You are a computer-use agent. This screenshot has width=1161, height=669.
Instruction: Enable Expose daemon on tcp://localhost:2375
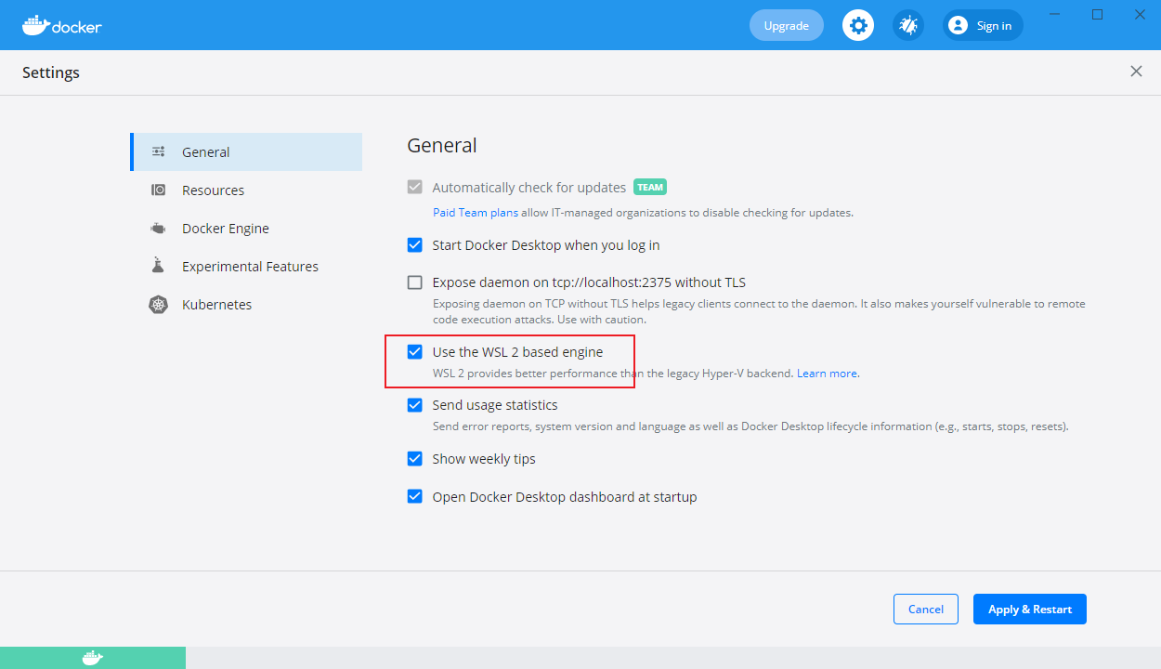[415, 282]
